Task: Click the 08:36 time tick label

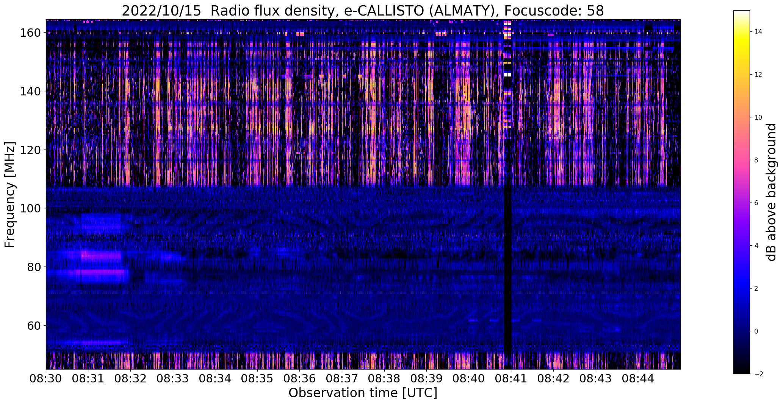Action: (300, 378)
